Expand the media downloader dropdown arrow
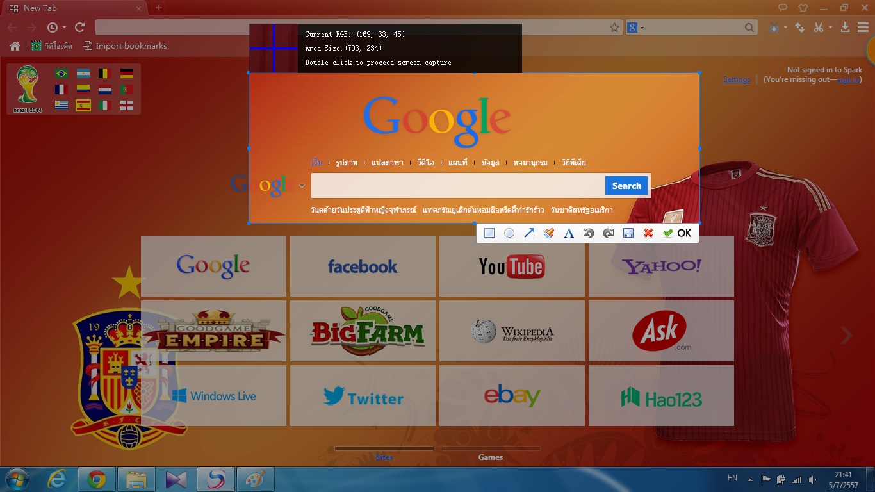The image size is (875, 492). pos(785,28)
